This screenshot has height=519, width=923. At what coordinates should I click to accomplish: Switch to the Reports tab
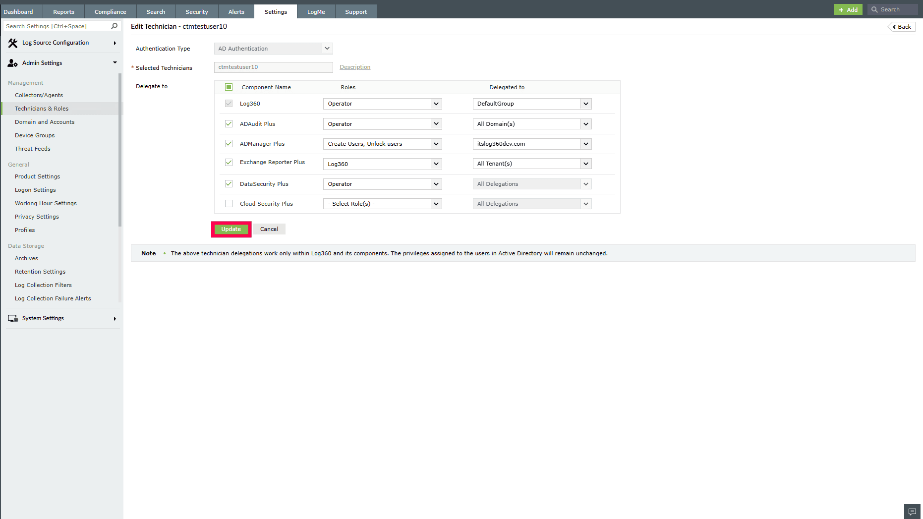tap(63, 11)
